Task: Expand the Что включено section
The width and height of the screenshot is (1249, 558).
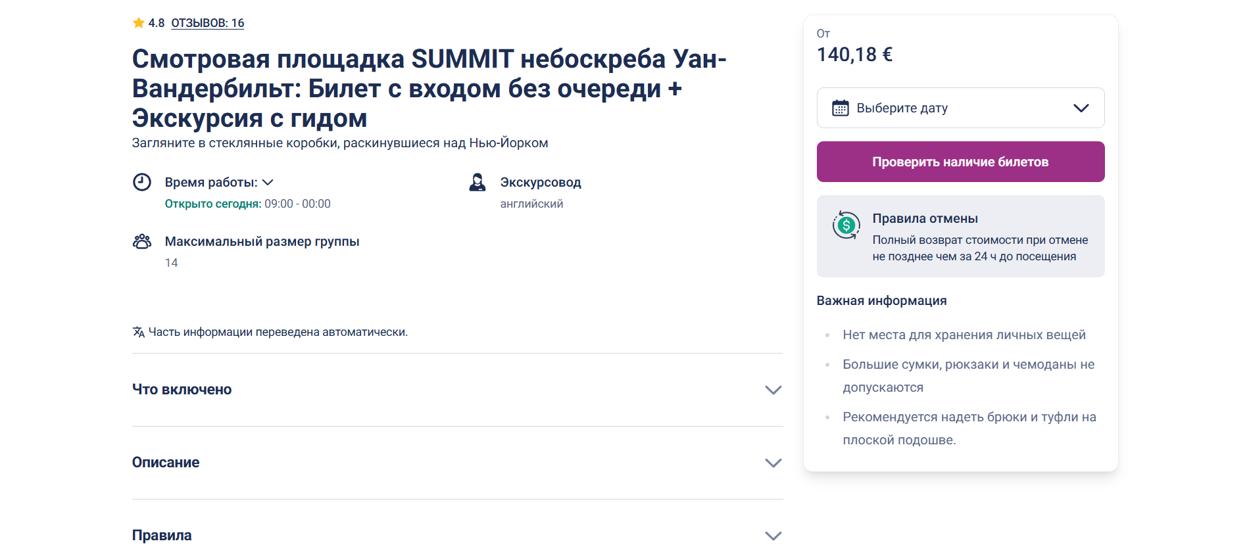Action: [773, 390]
